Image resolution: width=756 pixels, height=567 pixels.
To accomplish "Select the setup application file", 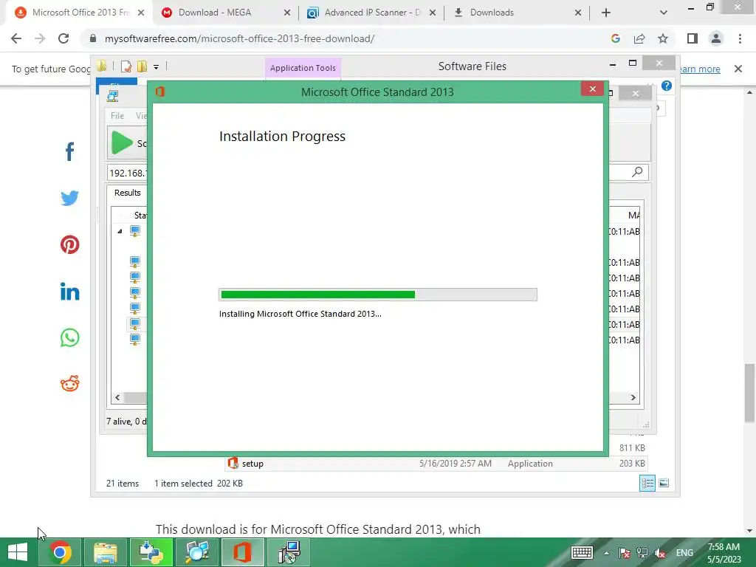I will pyautogui.click(x=436, y=464).
